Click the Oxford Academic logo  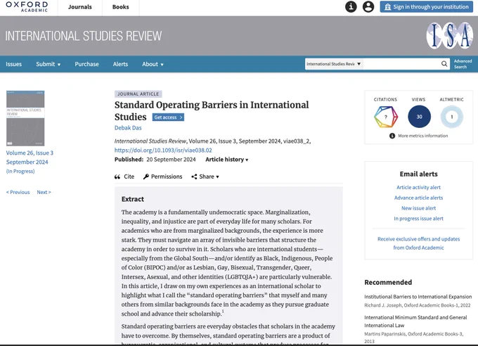tap(27, 7)
